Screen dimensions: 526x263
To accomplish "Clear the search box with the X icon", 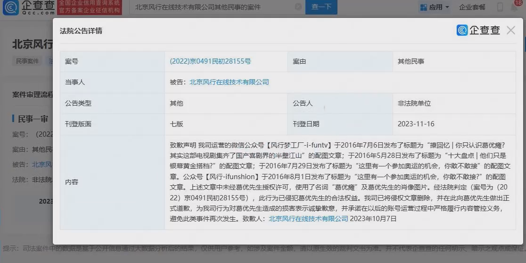I will pyautogui.click(x=298, y=7).
